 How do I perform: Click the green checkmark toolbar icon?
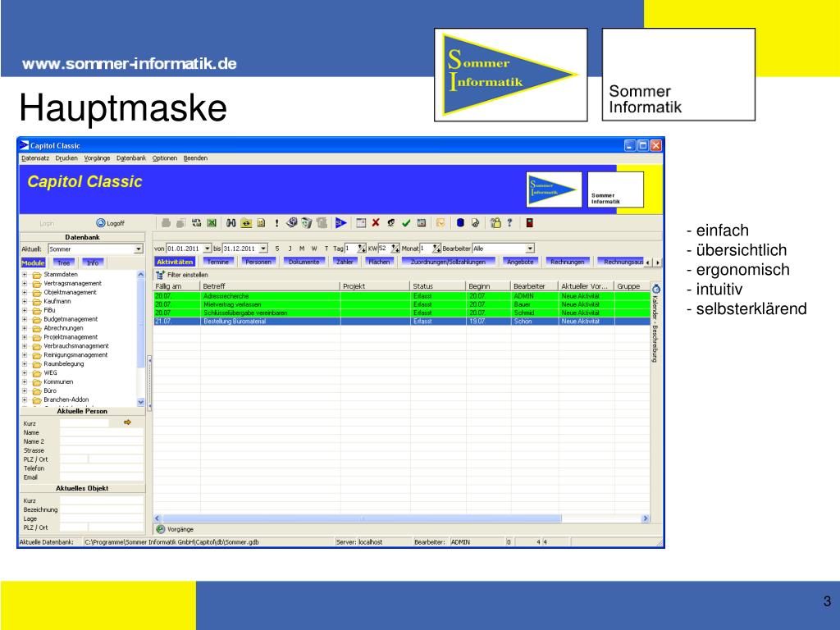click(x=406, y=223)
